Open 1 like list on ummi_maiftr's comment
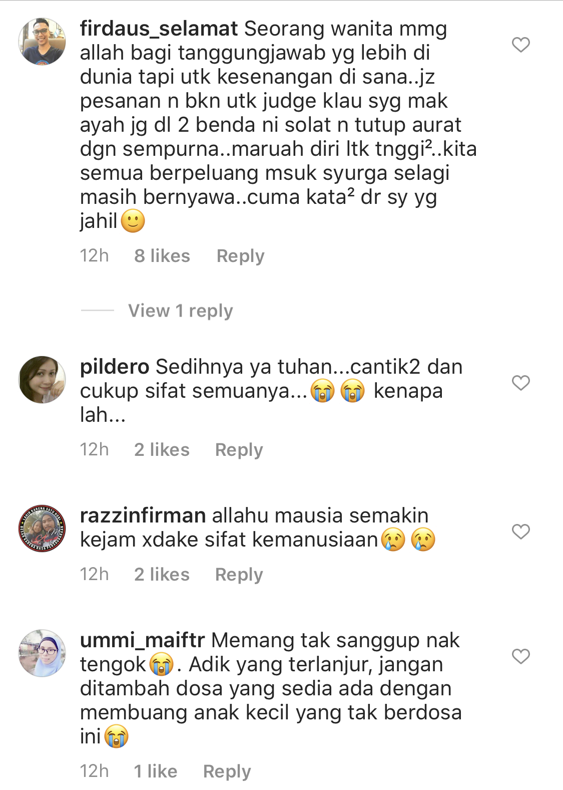563x790 pixels. [x=156, y=771]
